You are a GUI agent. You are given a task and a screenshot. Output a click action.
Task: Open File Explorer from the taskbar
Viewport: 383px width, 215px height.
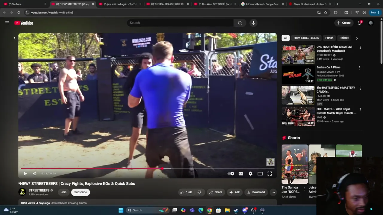click(227, 210)
